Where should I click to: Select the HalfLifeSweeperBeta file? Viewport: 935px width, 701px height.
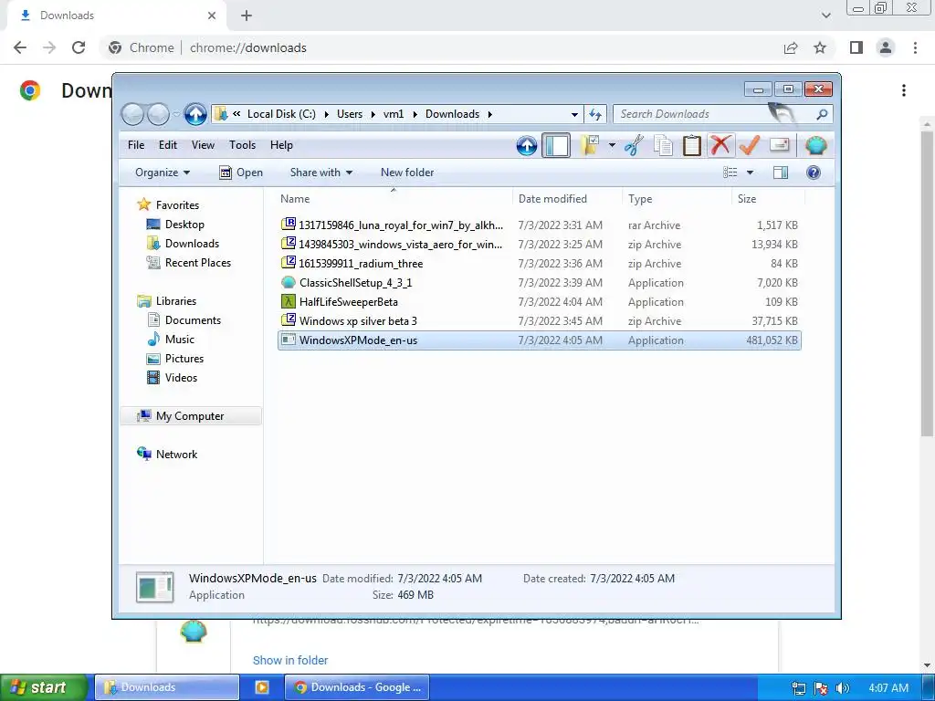(539, 301)
